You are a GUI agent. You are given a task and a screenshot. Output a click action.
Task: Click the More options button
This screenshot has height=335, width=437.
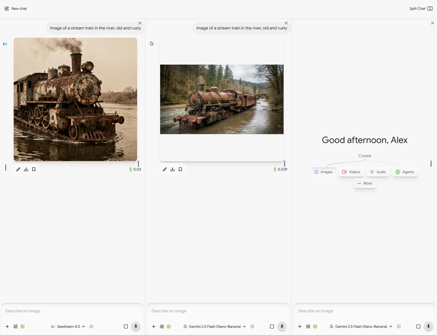coord(365,183)
